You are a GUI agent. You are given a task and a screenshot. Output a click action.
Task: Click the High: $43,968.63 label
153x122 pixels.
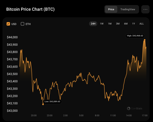coord(135,36)
